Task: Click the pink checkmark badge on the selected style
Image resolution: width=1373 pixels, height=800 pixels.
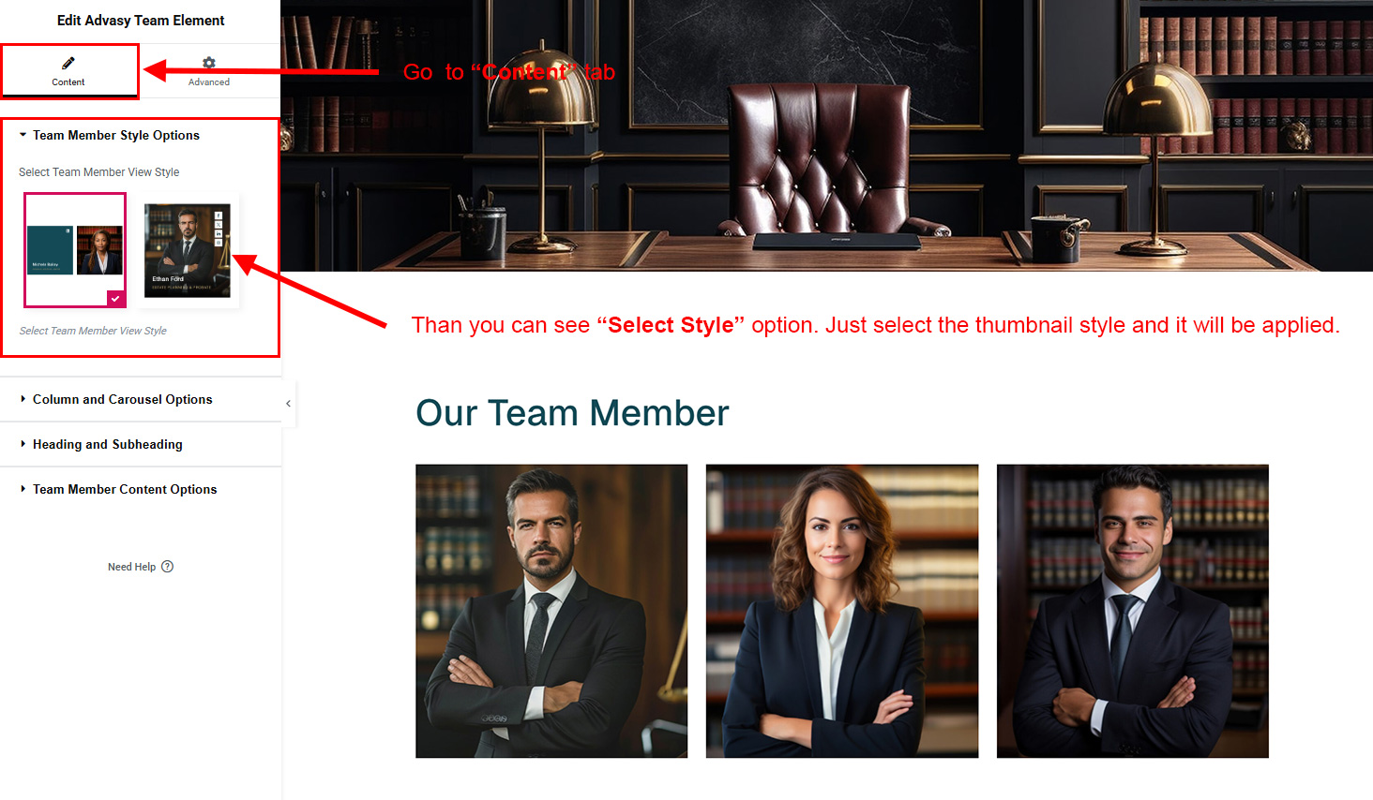Action: (x=115, y=298)
